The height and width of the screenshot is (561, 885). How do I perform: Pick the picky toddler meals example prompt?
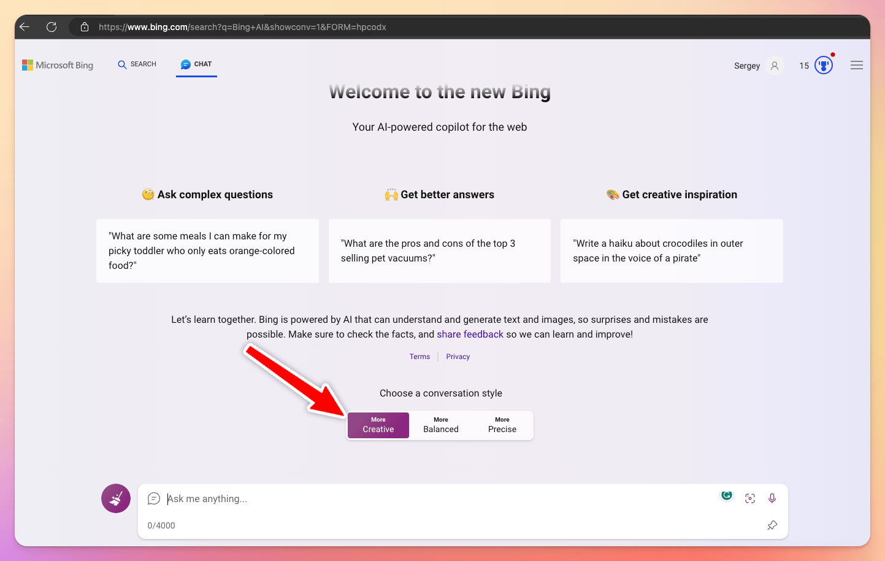[207, 251]
